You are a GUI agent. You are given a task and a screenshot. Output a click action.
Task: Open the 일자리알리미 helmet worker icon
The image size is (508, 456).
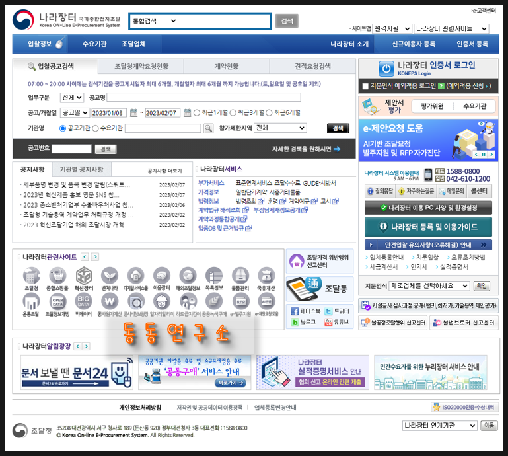162,302
